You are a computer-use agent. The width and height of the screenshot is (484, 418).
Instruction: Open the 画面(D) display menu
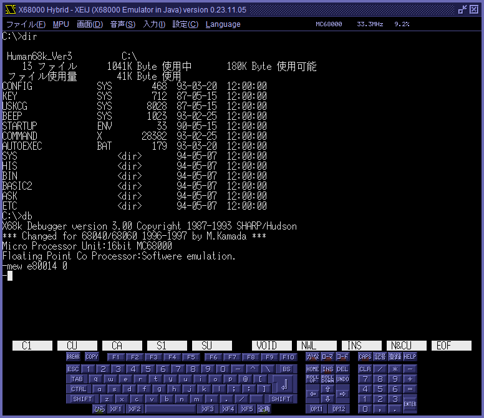90,24
